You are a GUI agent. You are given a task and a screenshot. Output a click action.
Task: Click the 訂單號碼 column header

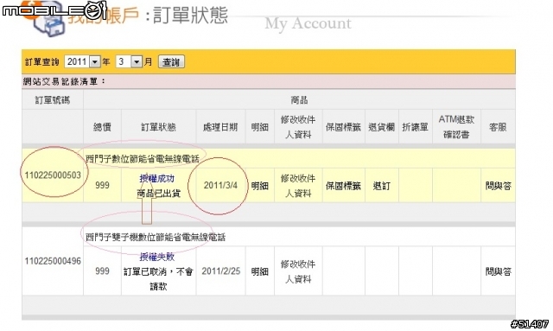53,100
